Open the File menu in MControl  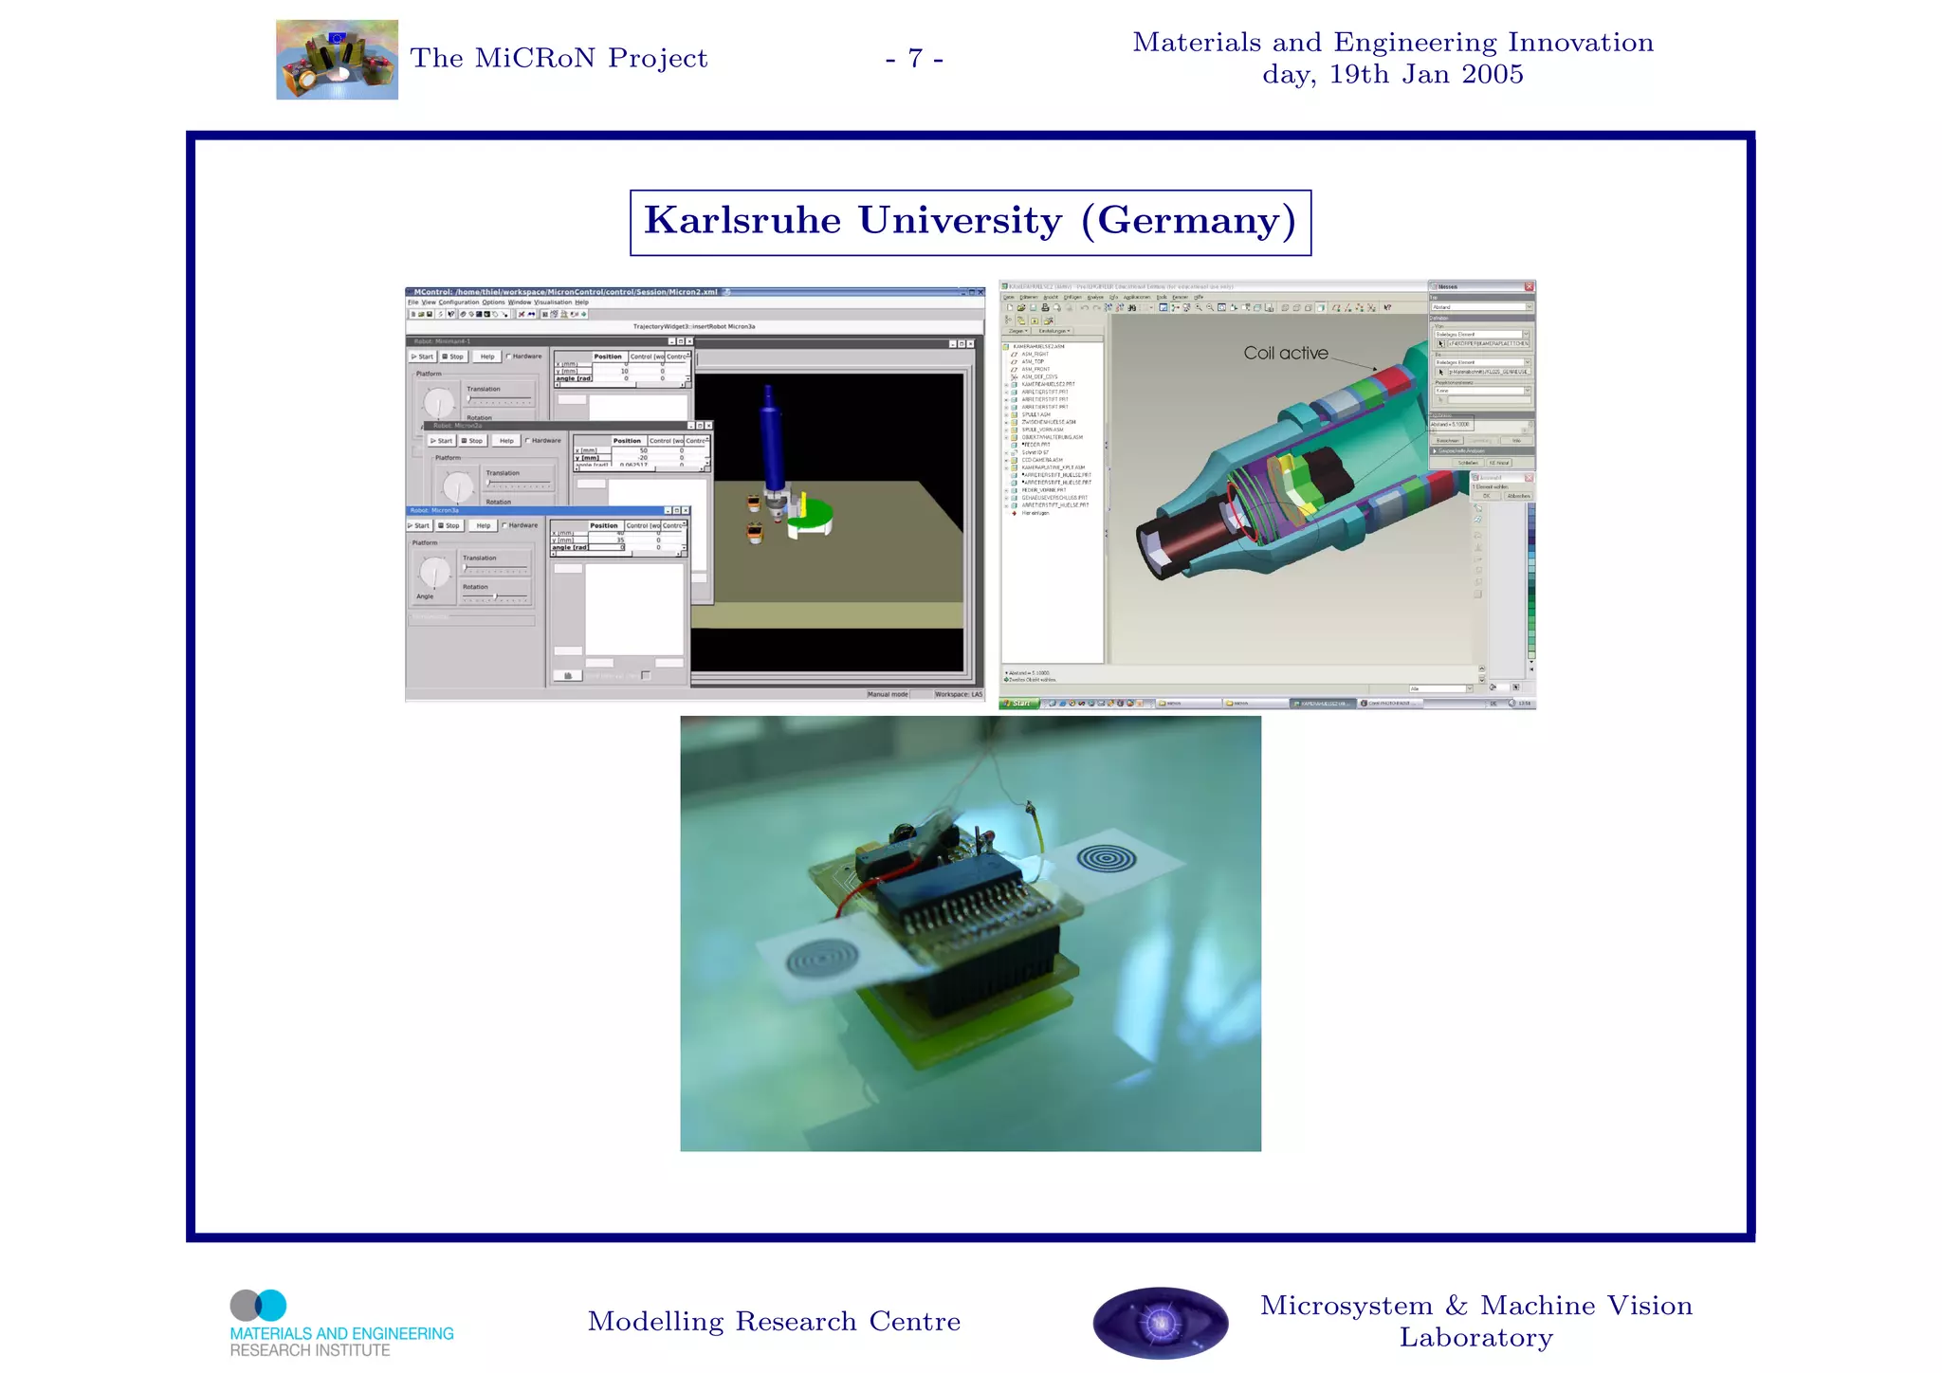click(x=412, y=302)
